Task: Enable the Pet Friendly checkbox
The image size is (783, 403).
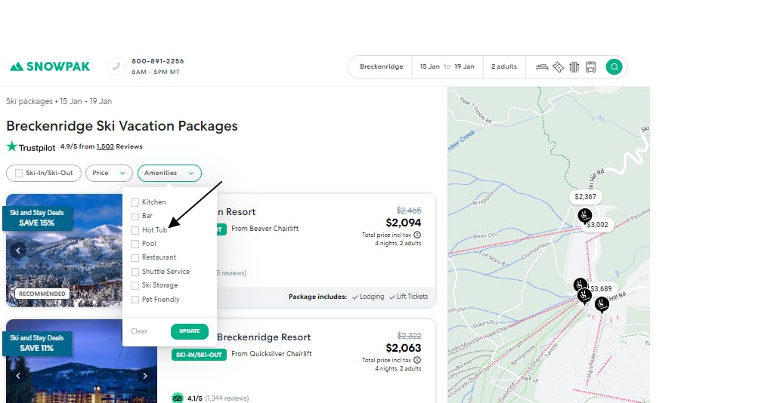Action: [x=135, y=300]
